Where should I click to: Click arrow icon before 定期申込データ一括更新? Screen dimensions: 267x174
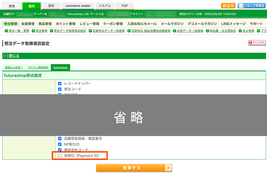point(90,31)
